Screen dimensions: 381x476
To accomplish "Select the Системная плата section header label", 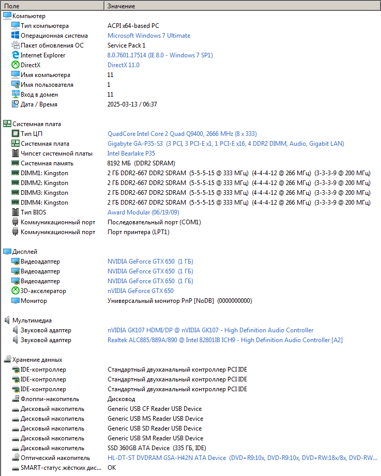I will (37, 124).
